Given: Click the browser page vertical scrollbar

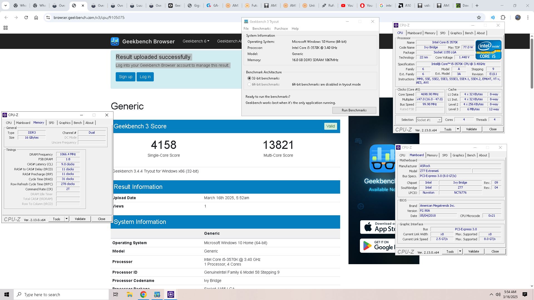Looking at the screenshot, I should (x=532, y=64).
